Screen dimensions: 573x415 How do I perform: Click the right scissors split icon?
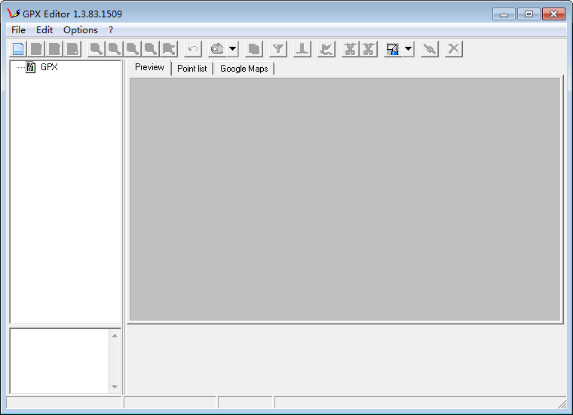(369, 48)
